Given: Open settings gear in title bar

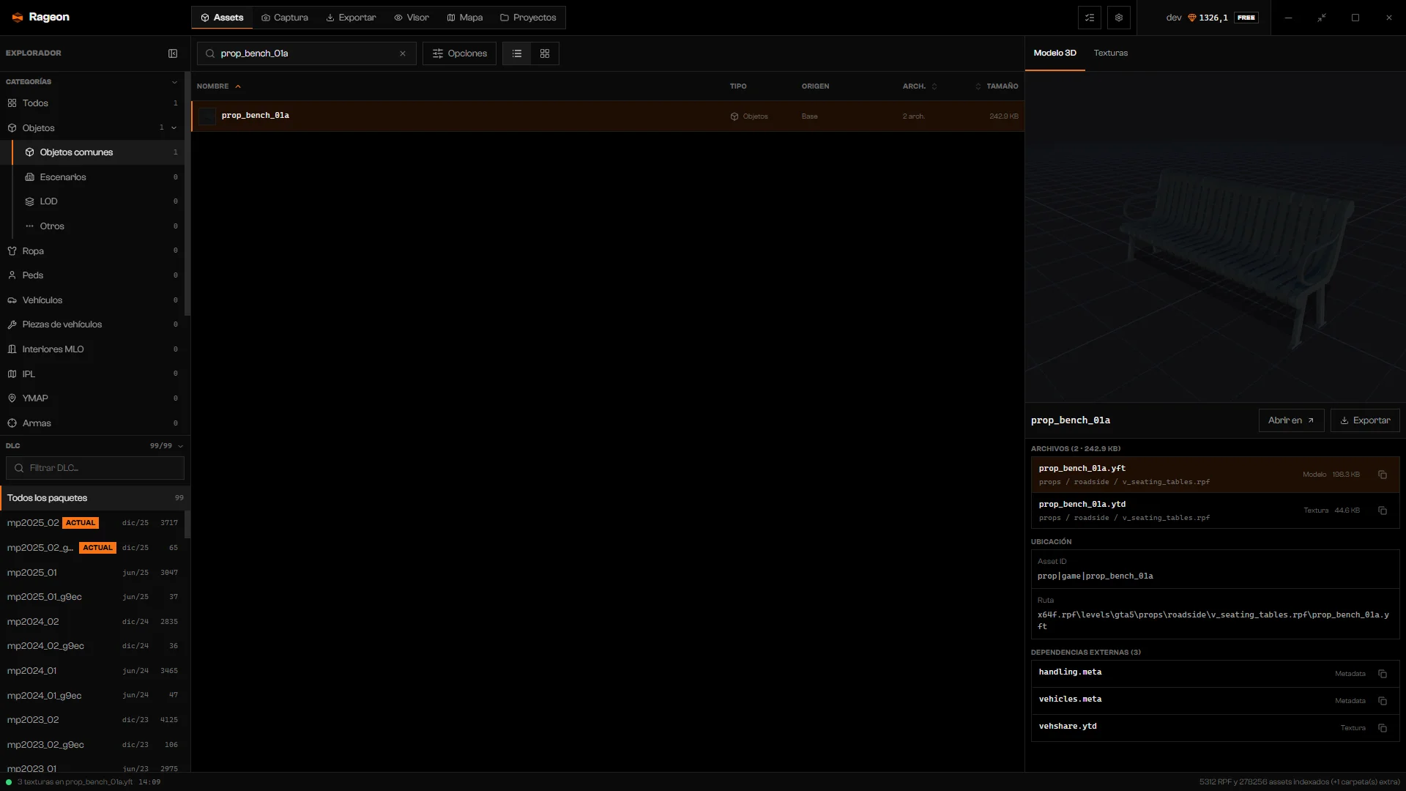Looking at the screenshot, I should (1119, 18).
